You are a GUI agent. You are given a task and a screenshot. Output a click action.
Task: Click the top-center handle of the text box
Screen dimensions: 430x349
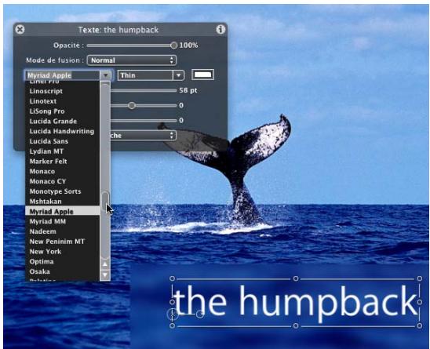pos(296,278)
